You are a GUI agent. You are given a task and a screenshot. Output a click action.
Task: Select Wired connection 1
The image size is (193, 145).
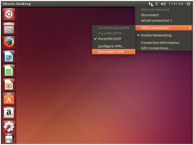156,20
